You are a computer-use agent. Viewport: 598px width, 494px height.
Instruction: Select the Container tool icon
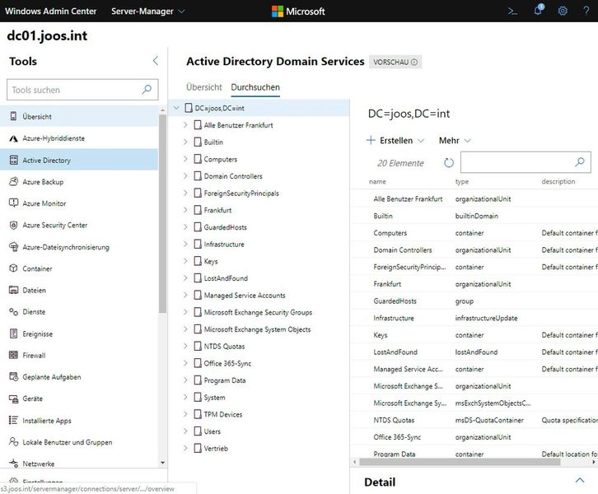13,268
